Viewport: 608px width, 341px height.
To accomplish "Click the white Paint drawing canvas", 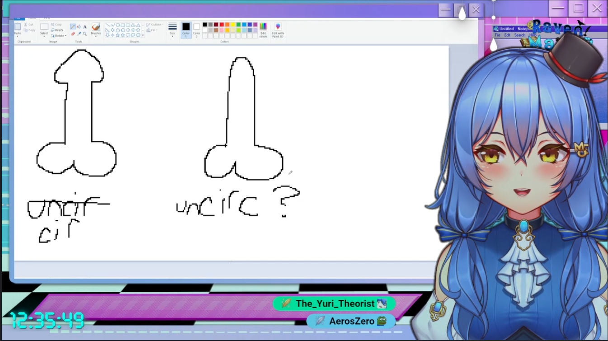I will (231, 153).
